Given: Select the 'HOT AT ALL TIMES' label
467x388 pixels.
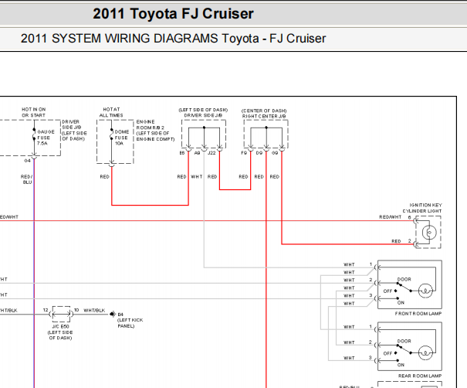Looking at the screenshot, I should point(111,112).
